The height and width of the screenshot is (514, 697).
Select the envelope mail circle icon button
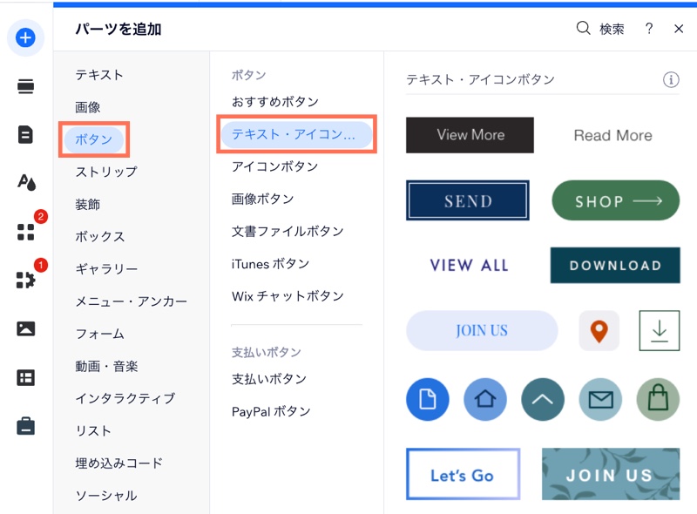click(600, 399)
